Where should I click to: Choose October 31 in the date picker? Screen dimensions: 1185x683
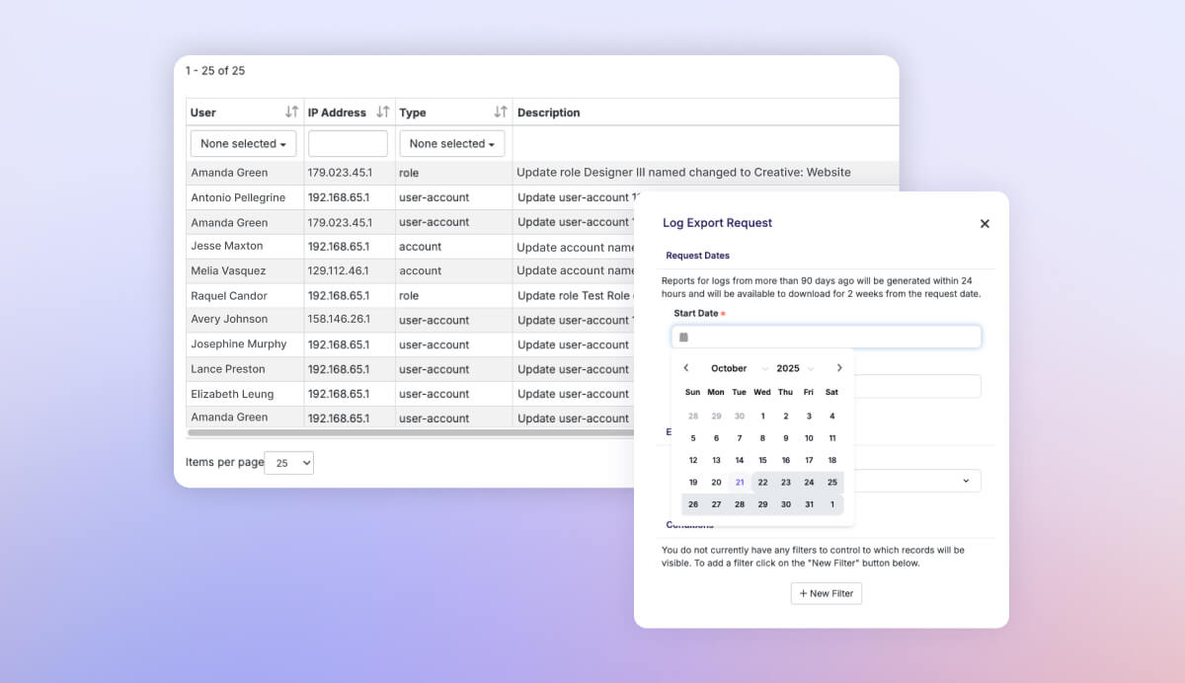click(809, 504)
